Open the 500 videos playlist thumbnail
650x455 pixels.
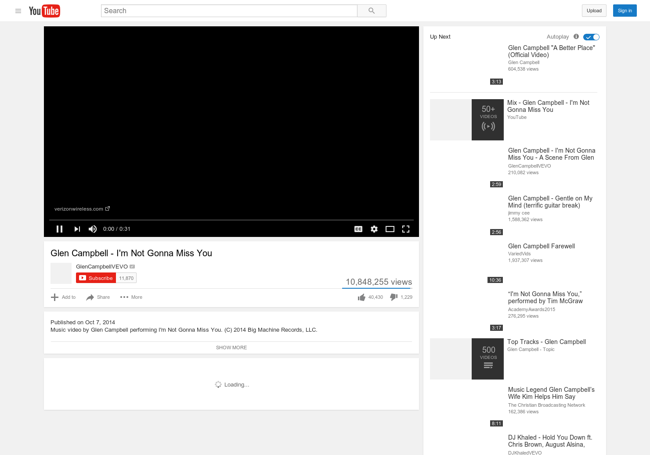click(467, 359)
